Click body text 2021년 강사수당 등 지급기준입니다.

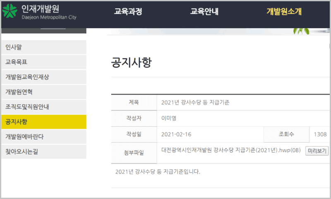158,172
